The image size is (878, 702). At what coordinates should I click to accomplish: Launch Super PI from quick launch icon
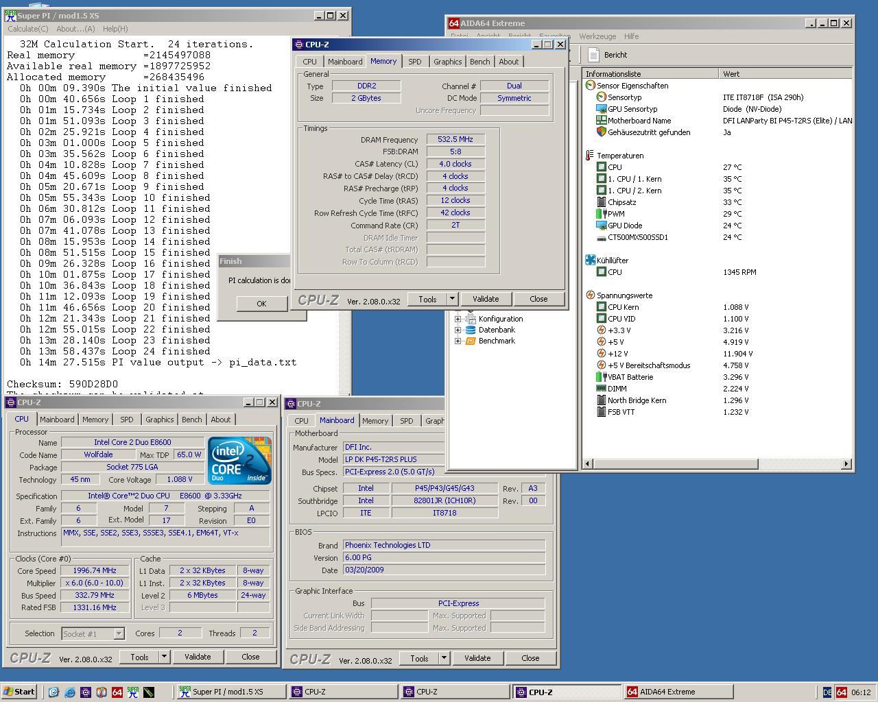pyautogui.click(x=132, y=692)
